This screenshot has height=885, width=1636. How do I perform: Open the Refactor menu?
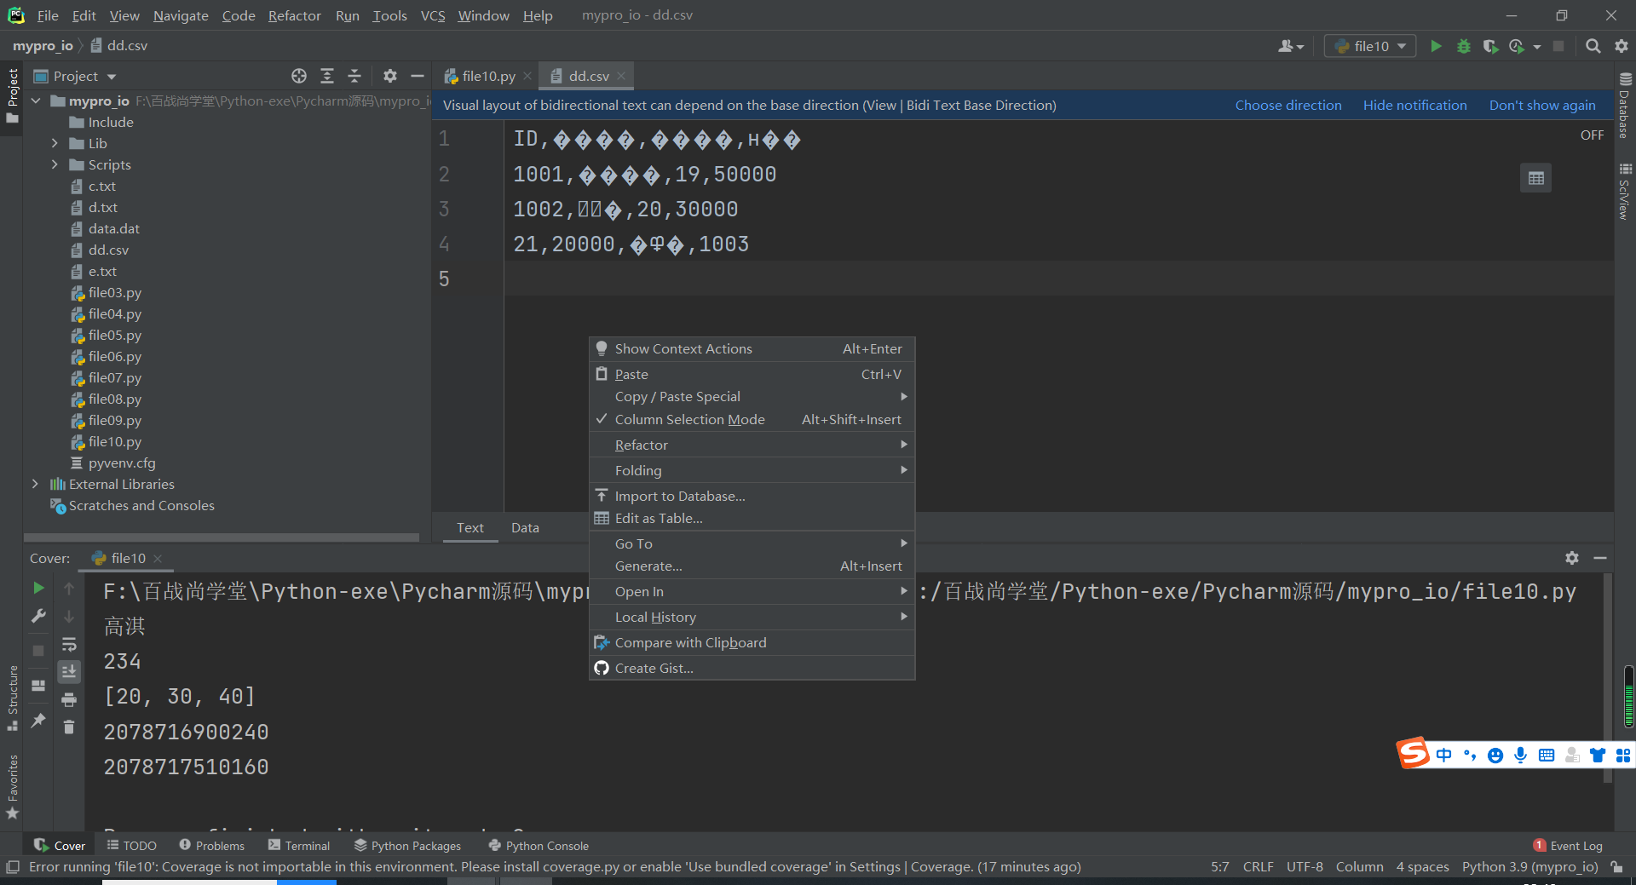[294, 15]
